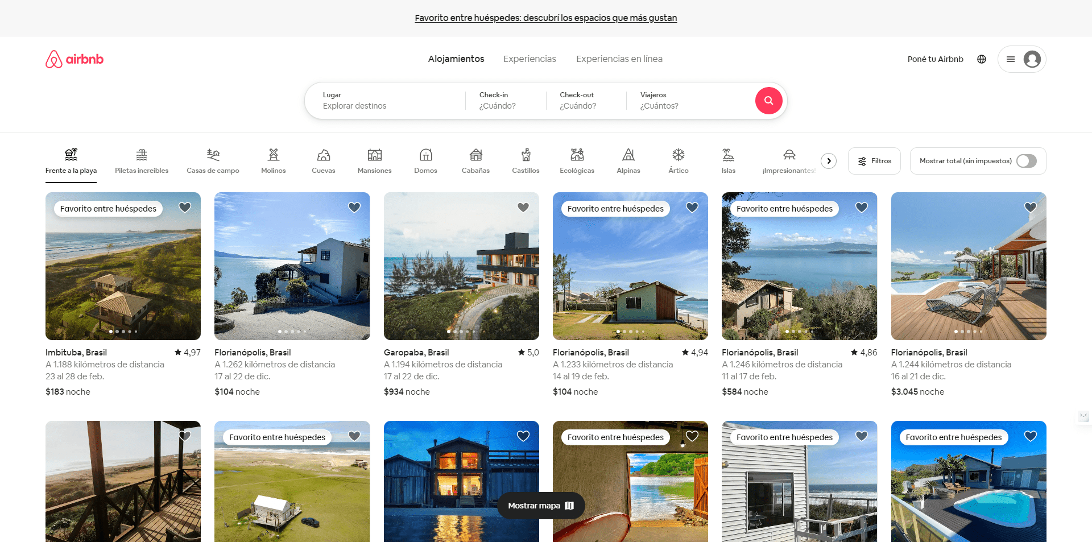Screen dimensions: 1092x542
Task: Click the red search magnifier button
Action: pos(768,101)
